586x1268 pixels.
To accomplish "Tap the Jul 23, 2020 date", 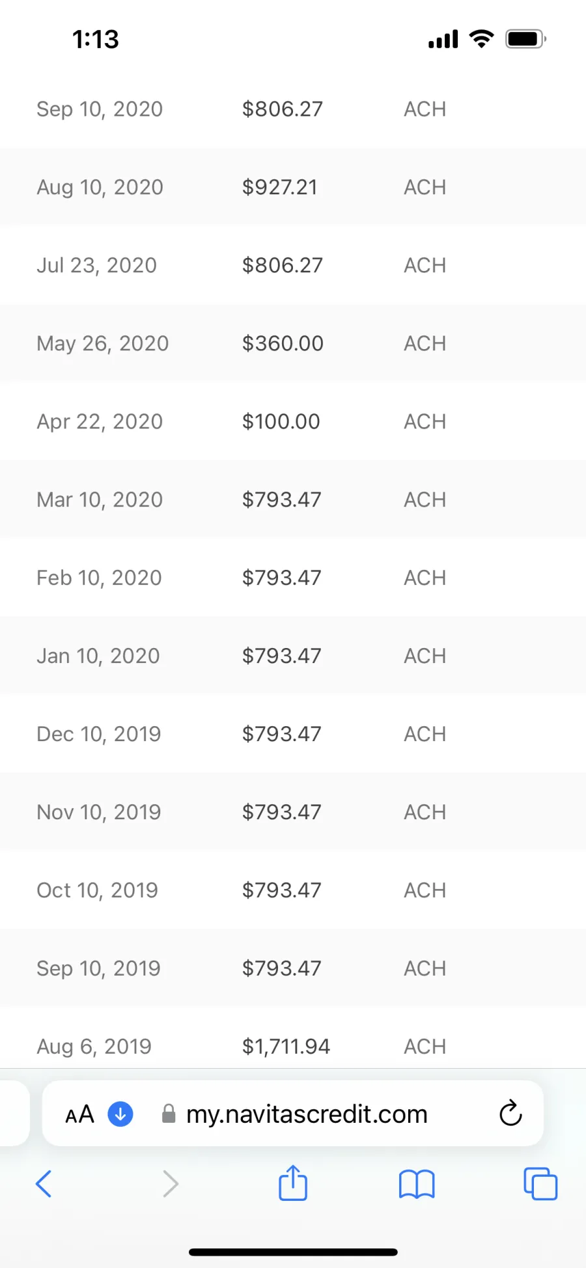I will tap(96, 265).
